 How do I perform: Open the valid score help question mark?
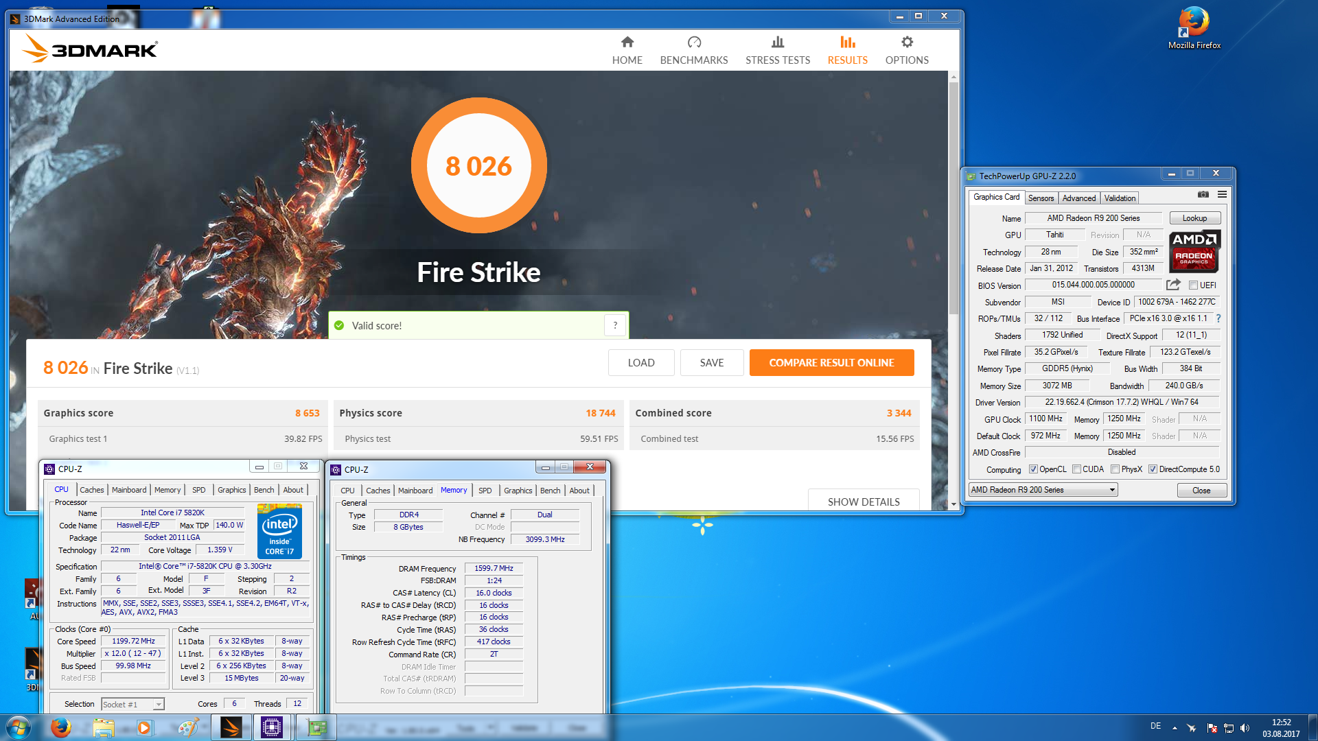point(615,325)
